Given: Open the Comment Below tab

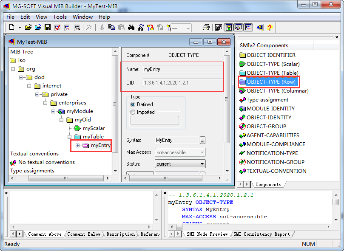Looking at the screenshot, I should coord(84,234).
